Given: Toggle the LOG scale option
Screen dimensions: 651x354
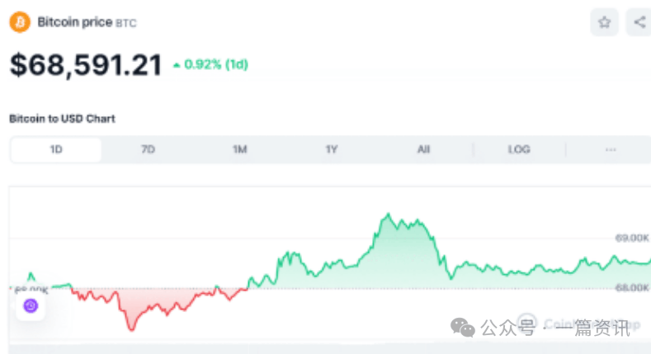Looking at the screenshot, I should (x=519, y=149).
